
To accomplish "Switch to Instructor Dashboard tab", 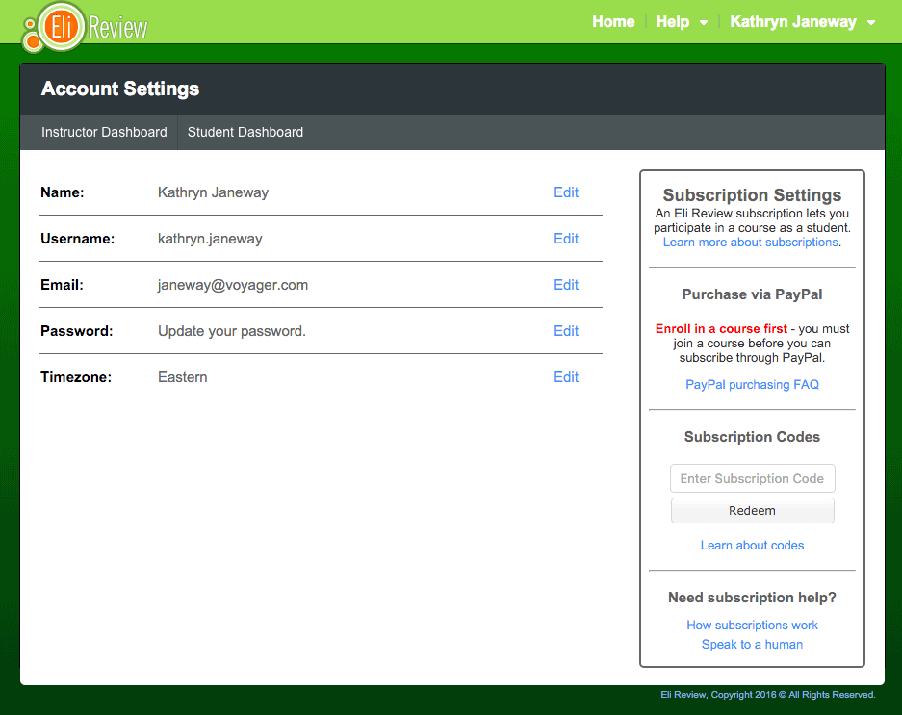I will point(104,132).
